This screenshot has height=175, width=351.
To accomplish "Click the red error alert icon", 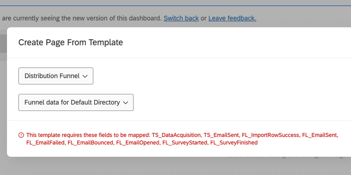I will coord(21,135).
